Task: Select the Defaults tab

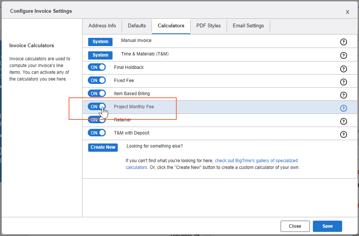Action: point(137,26)
